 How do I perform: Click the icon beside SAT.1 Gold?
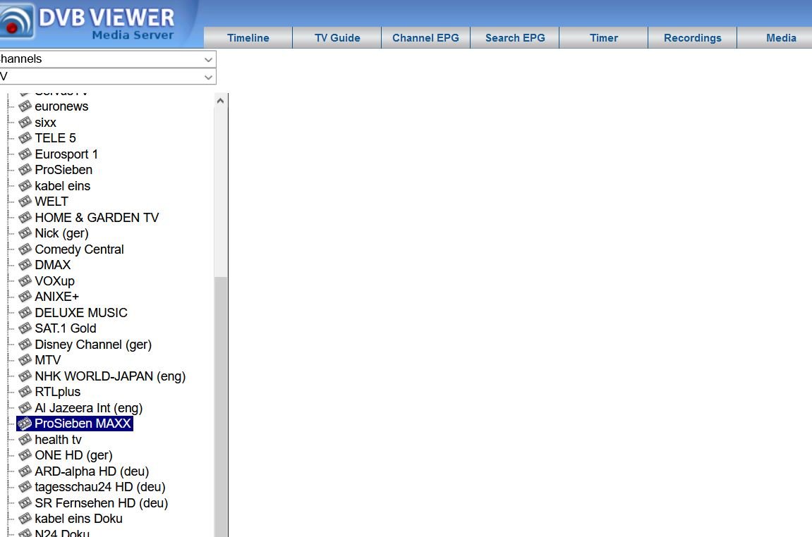(x=25, y=328)
